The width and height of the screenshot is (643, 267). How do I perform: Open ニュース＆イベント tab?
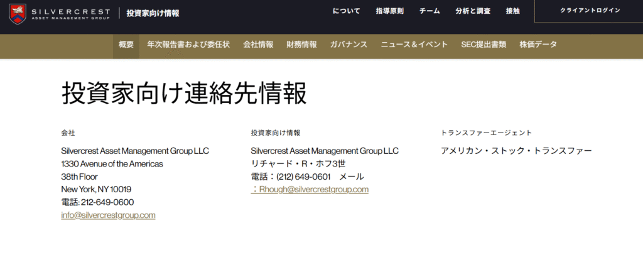click(414, 45)
